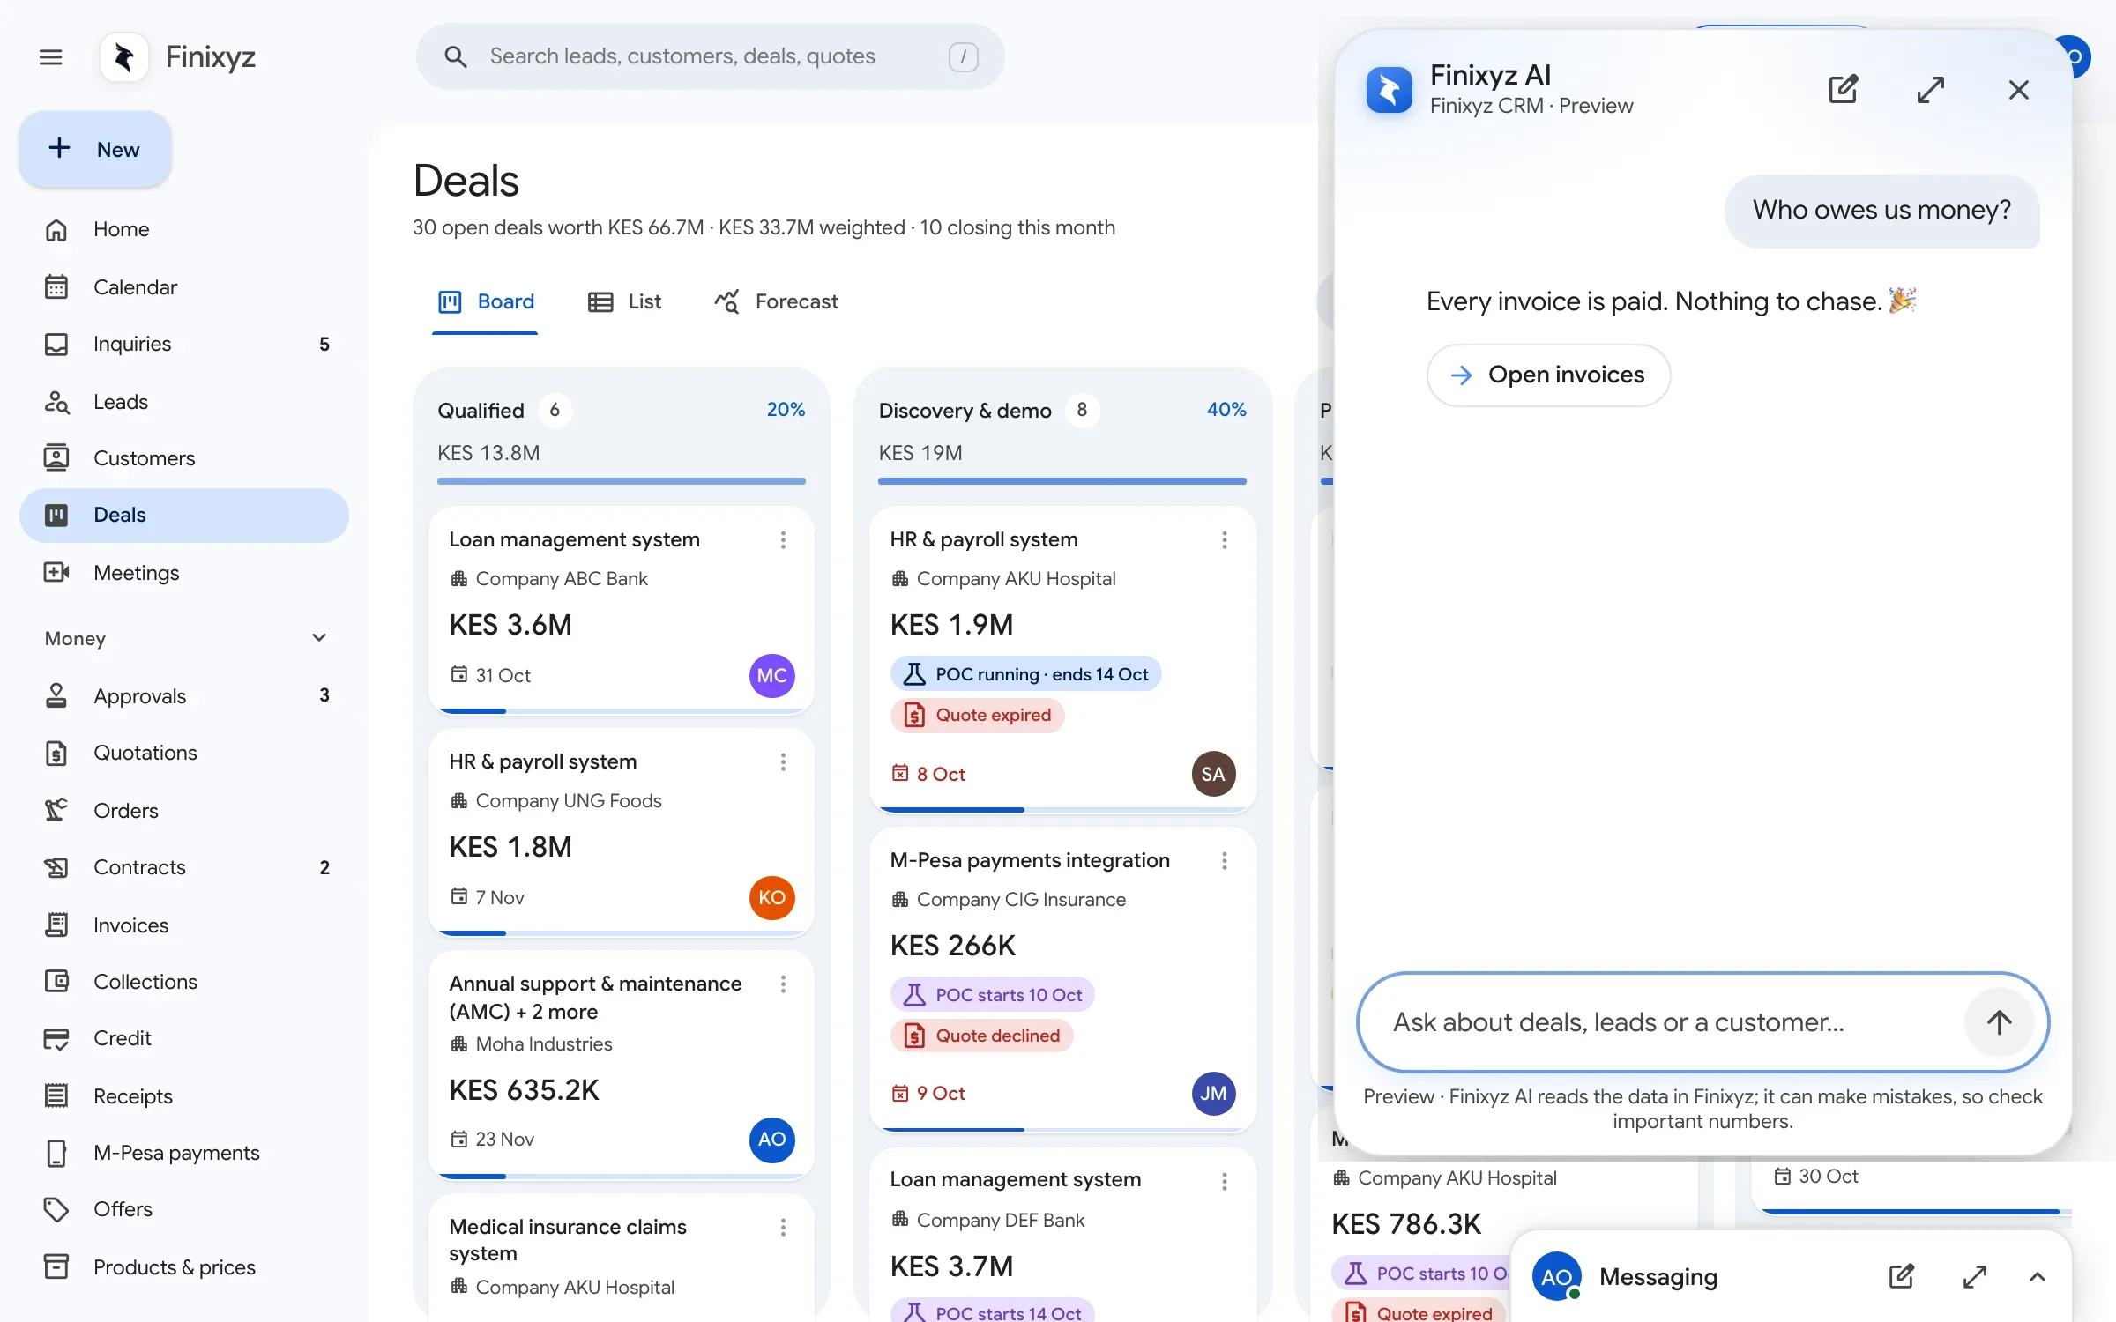Open Products & prices in the sidebar

183,1267
